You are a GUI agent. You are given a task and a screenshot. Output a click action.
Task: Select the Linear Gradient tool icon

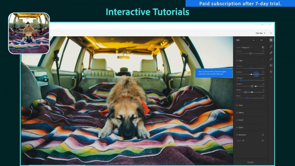point(271,65)
